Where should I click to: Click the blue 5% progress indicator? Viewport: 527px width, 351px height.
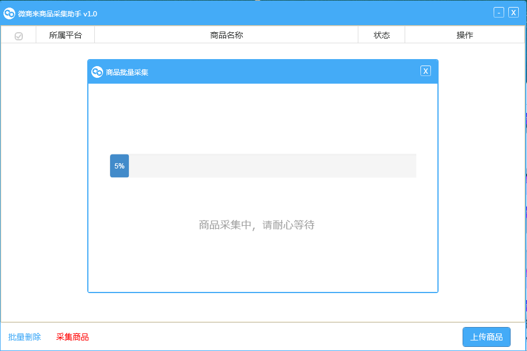pyautogui.click(x=119, y=166)
